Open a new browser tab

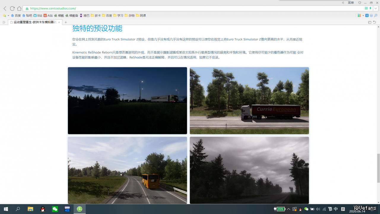pos(66,22)
